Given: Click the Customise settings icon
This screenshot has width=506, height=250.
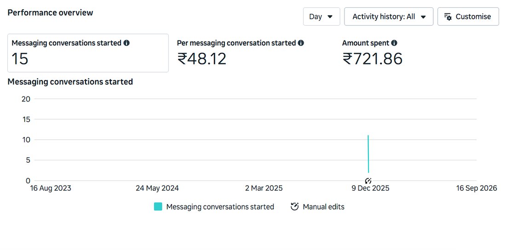Looking at the screenshot, I should coord(448,17).
